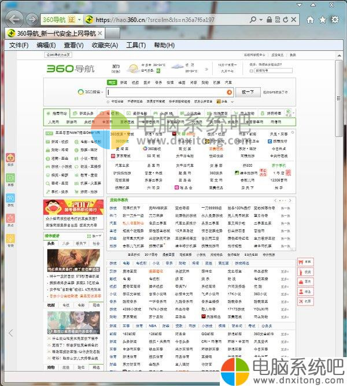The width and height of the screenshot is (347, 386).
Task: Focus the 邮箱帐号 input field
Action: [x=273, y=71]
